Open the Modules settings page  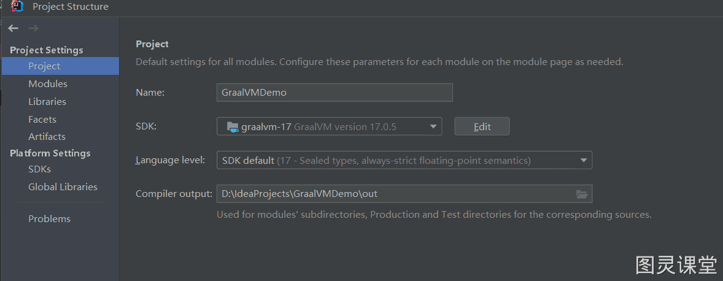48,84
